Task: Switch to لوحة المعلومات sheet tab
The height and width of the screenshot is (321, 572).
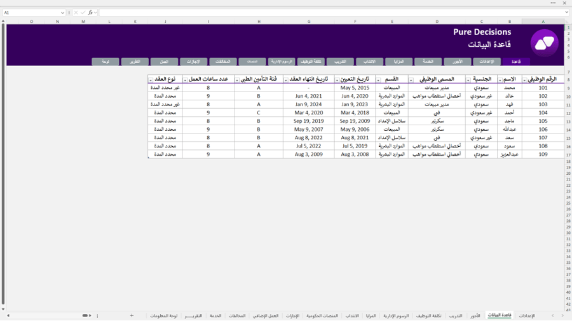Action: coord(163,316)
